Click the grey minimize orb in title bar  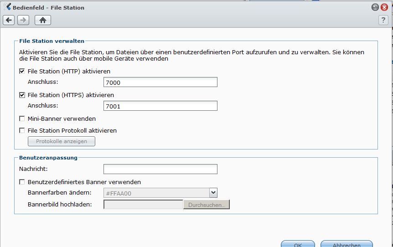(x=375, y=7)
